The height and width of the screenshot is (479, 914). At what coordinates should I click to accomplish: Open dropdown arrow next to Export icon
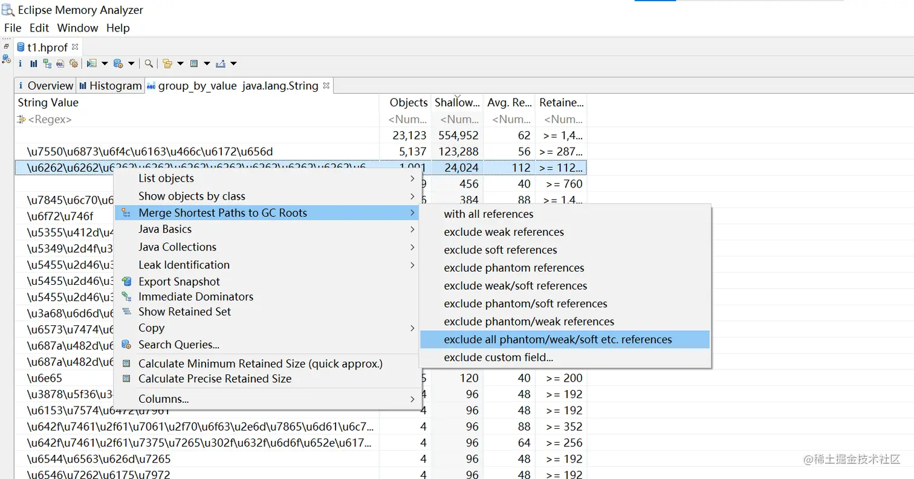click(233, 64)
